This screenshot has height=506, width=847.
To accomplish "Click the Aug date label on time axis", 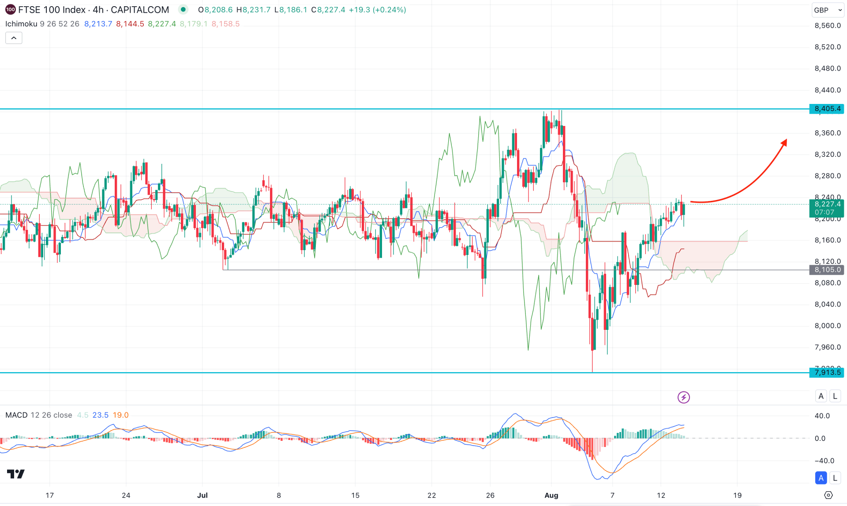I will pos(551,495).
